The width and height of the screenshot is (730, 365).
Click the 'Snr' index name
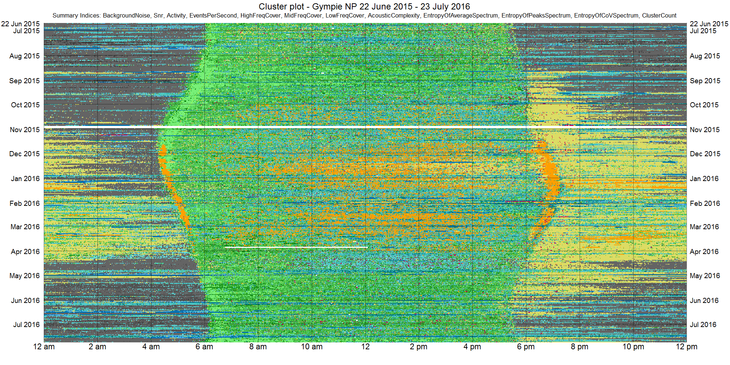[x=158, y=16]
